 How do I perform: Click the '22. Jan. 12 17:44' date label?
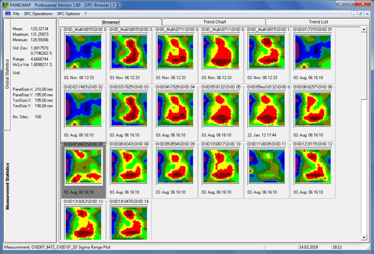(x=262, y=135)
